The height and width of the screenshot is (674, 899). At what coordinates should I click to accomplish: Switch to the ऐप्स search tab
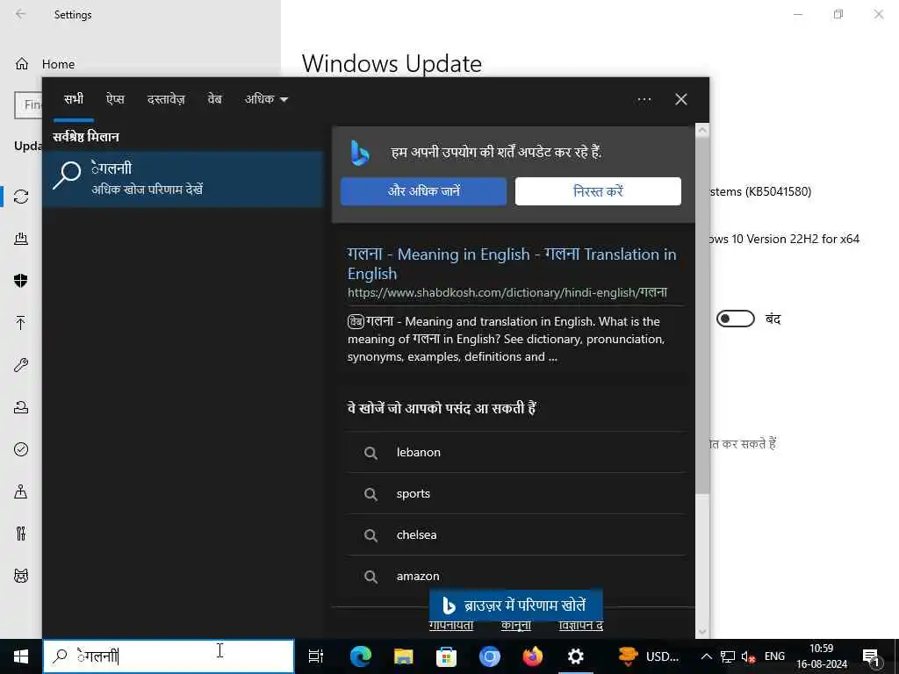click(115, 99)
